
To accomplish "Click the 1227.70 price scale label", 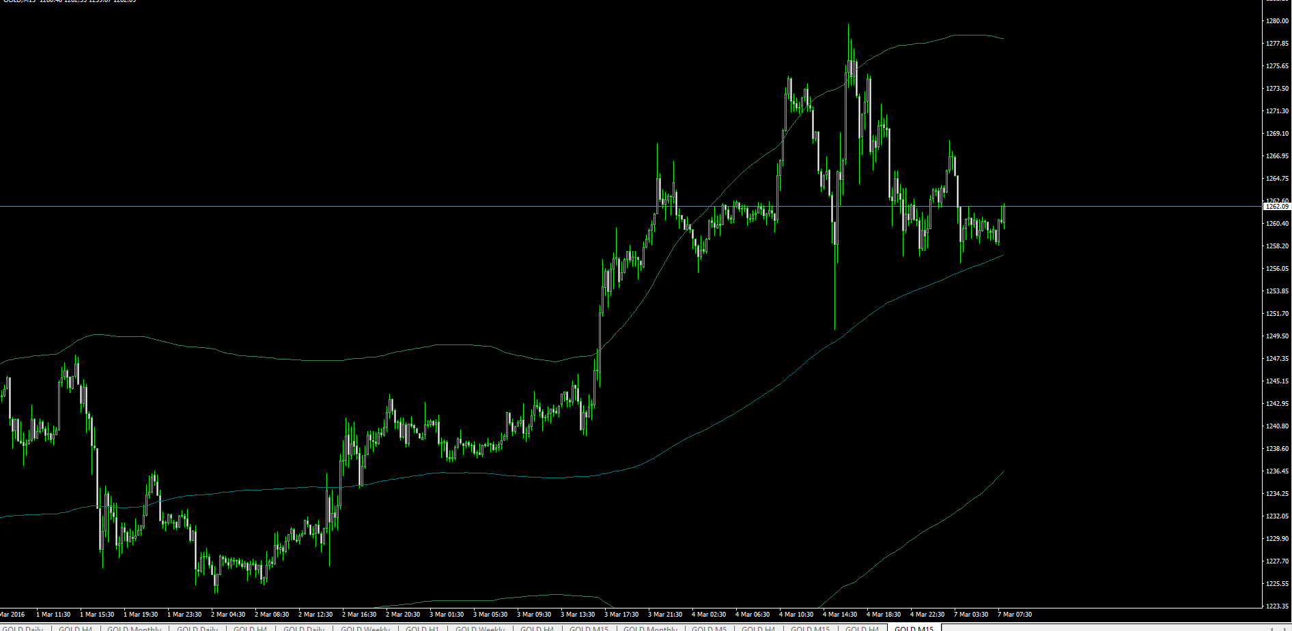I will [x=1277, y=561].
